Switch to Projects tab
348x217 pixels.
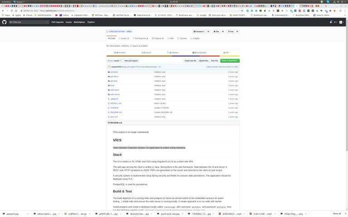158,38
